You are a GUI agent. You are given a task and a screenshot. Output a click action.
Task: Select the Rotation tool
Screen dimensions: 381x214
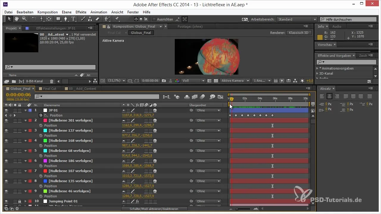pyautogui.click(x=34, y=19)
